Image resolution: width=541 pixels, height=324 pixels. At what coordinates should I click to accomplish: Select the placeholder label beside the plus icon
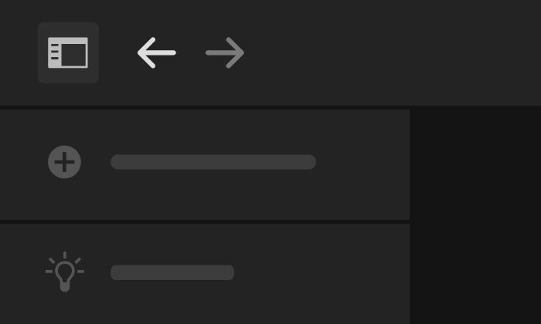tap(213, 162)
